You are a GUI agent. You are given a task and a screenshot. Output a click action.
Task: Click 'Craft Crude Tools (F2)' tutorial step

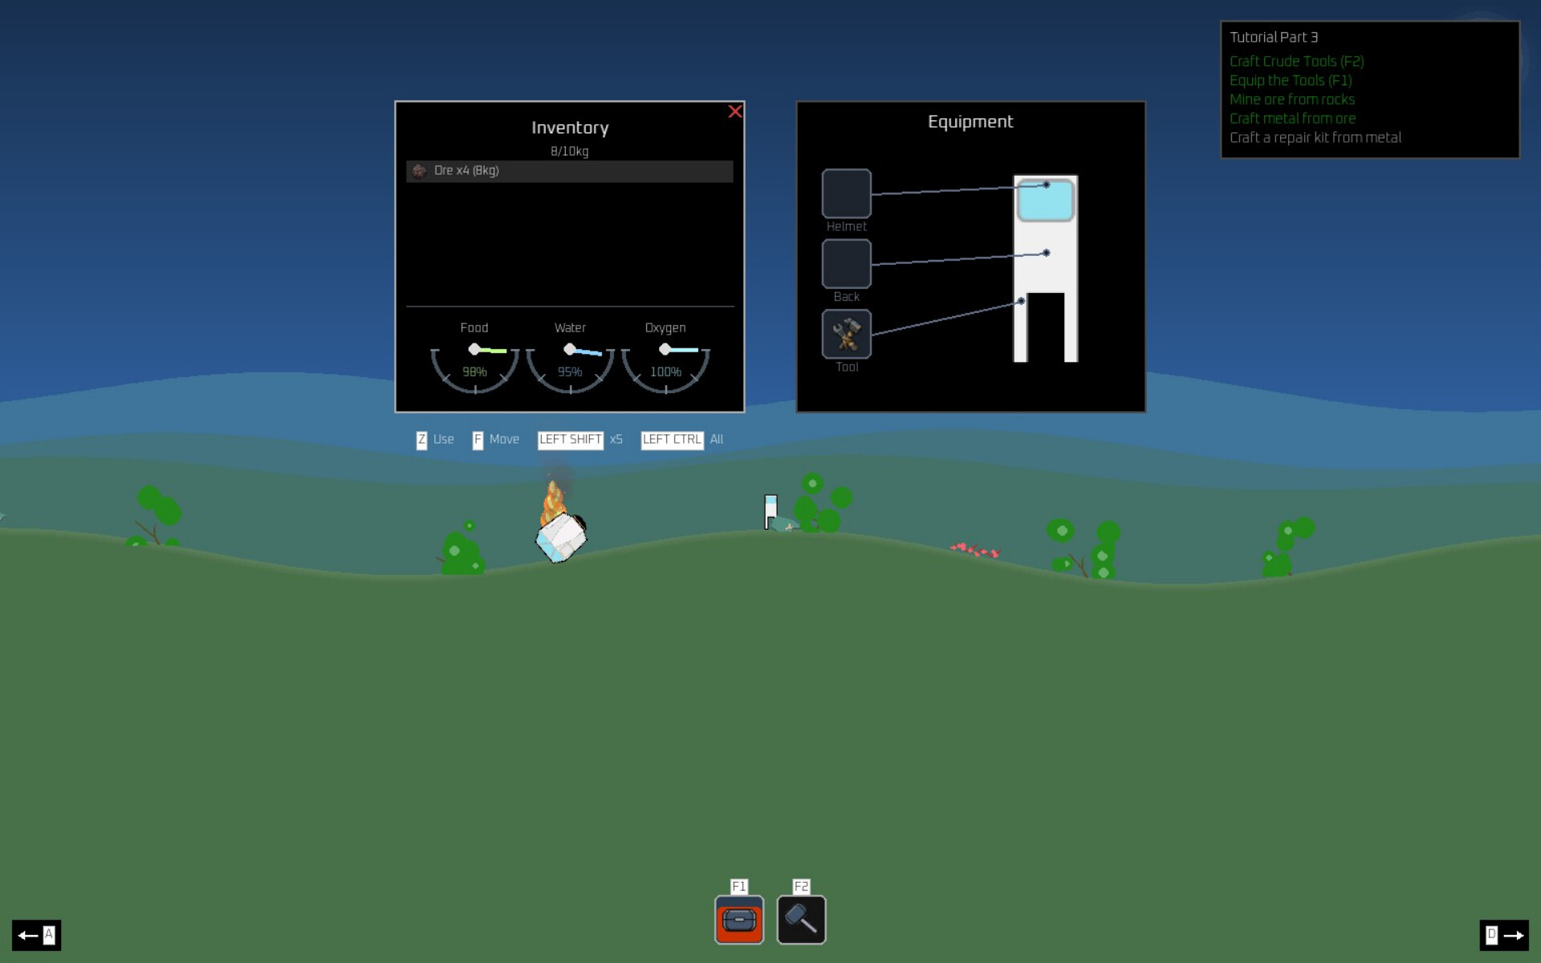click(1296, 61)
